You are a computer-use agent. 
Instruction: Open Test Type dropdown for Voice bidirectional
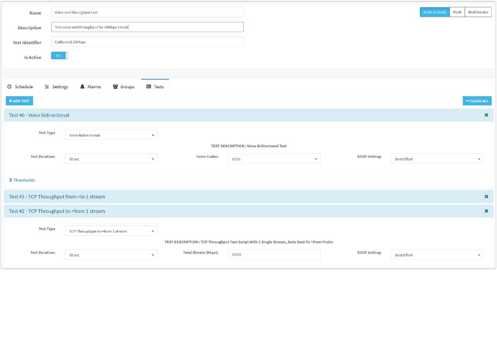(111, 135)
